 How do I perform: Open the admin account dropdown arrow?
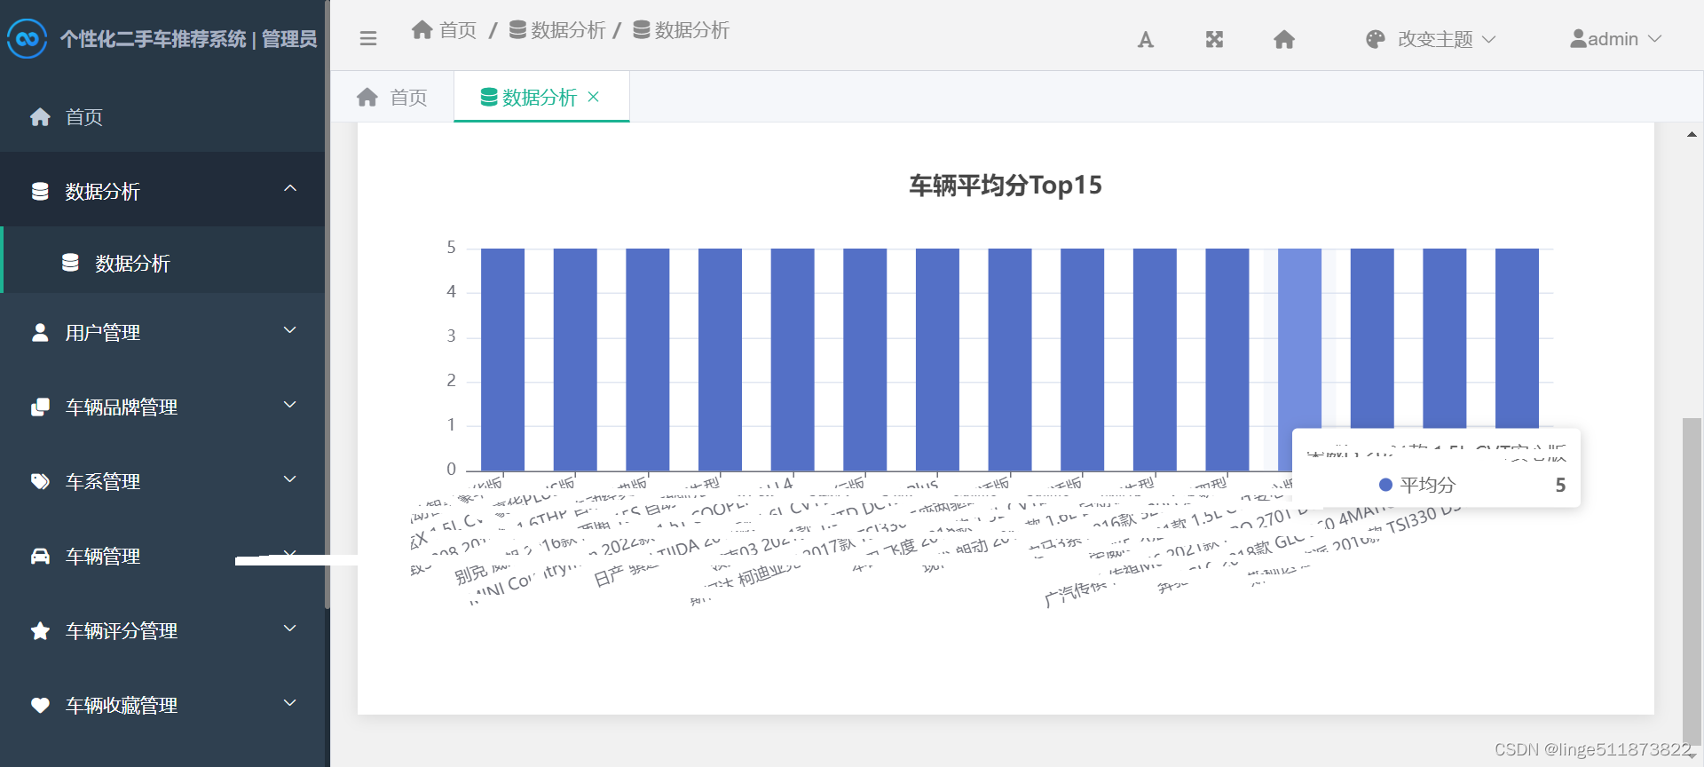1654,39
